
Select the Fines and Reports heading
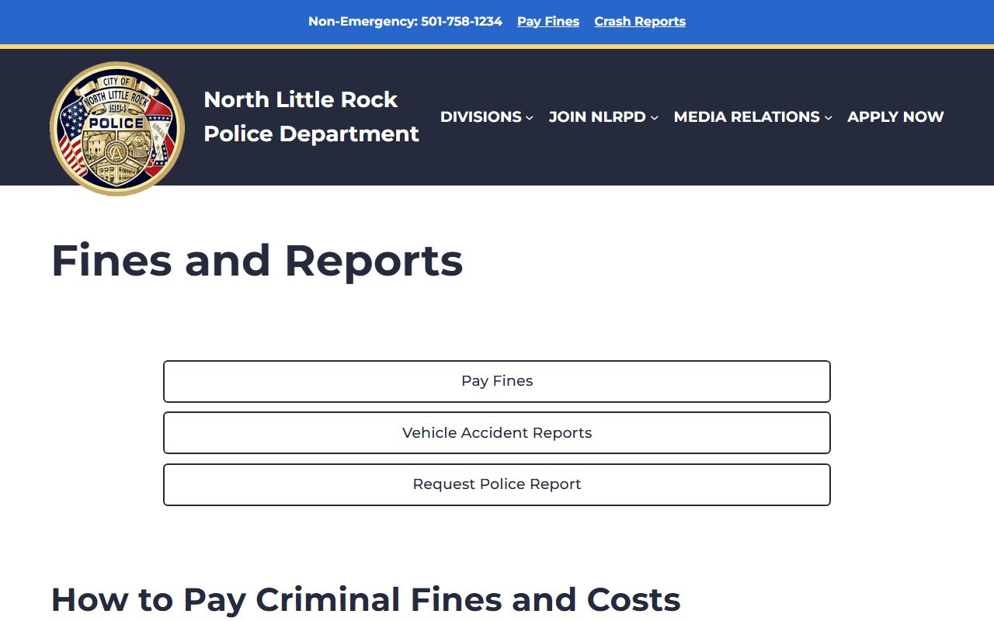click(x=257, y=261)
